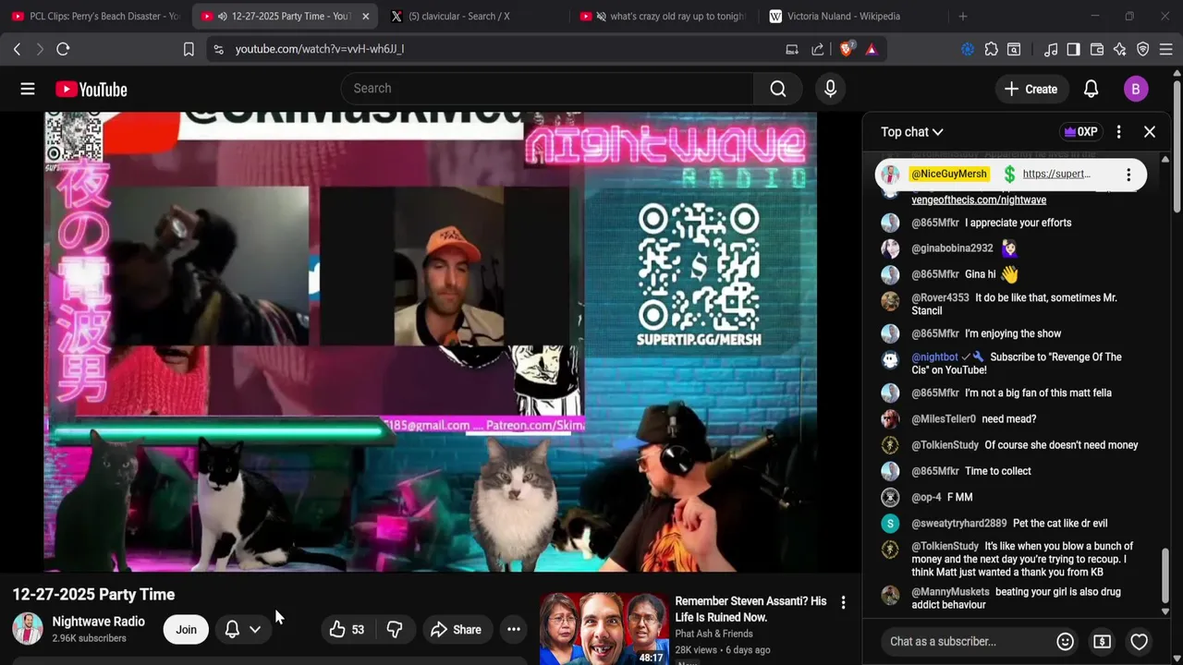
Task: Open options for Steven Assanti recommended video
Action: (843, 602)
